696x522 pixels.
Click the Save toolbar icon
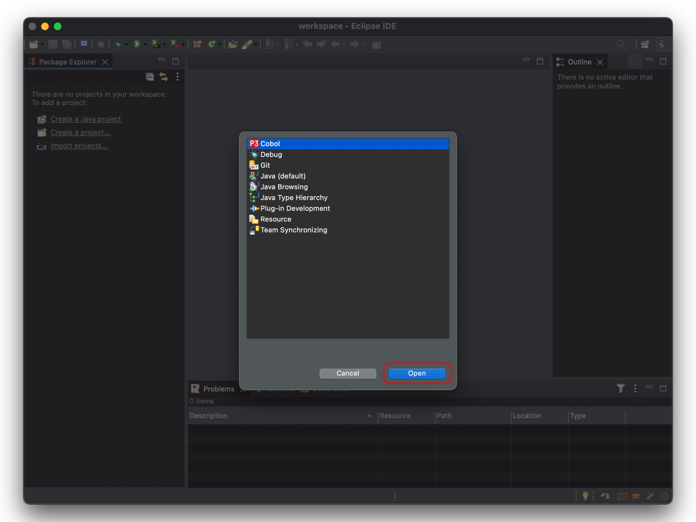tap(53, 44)
